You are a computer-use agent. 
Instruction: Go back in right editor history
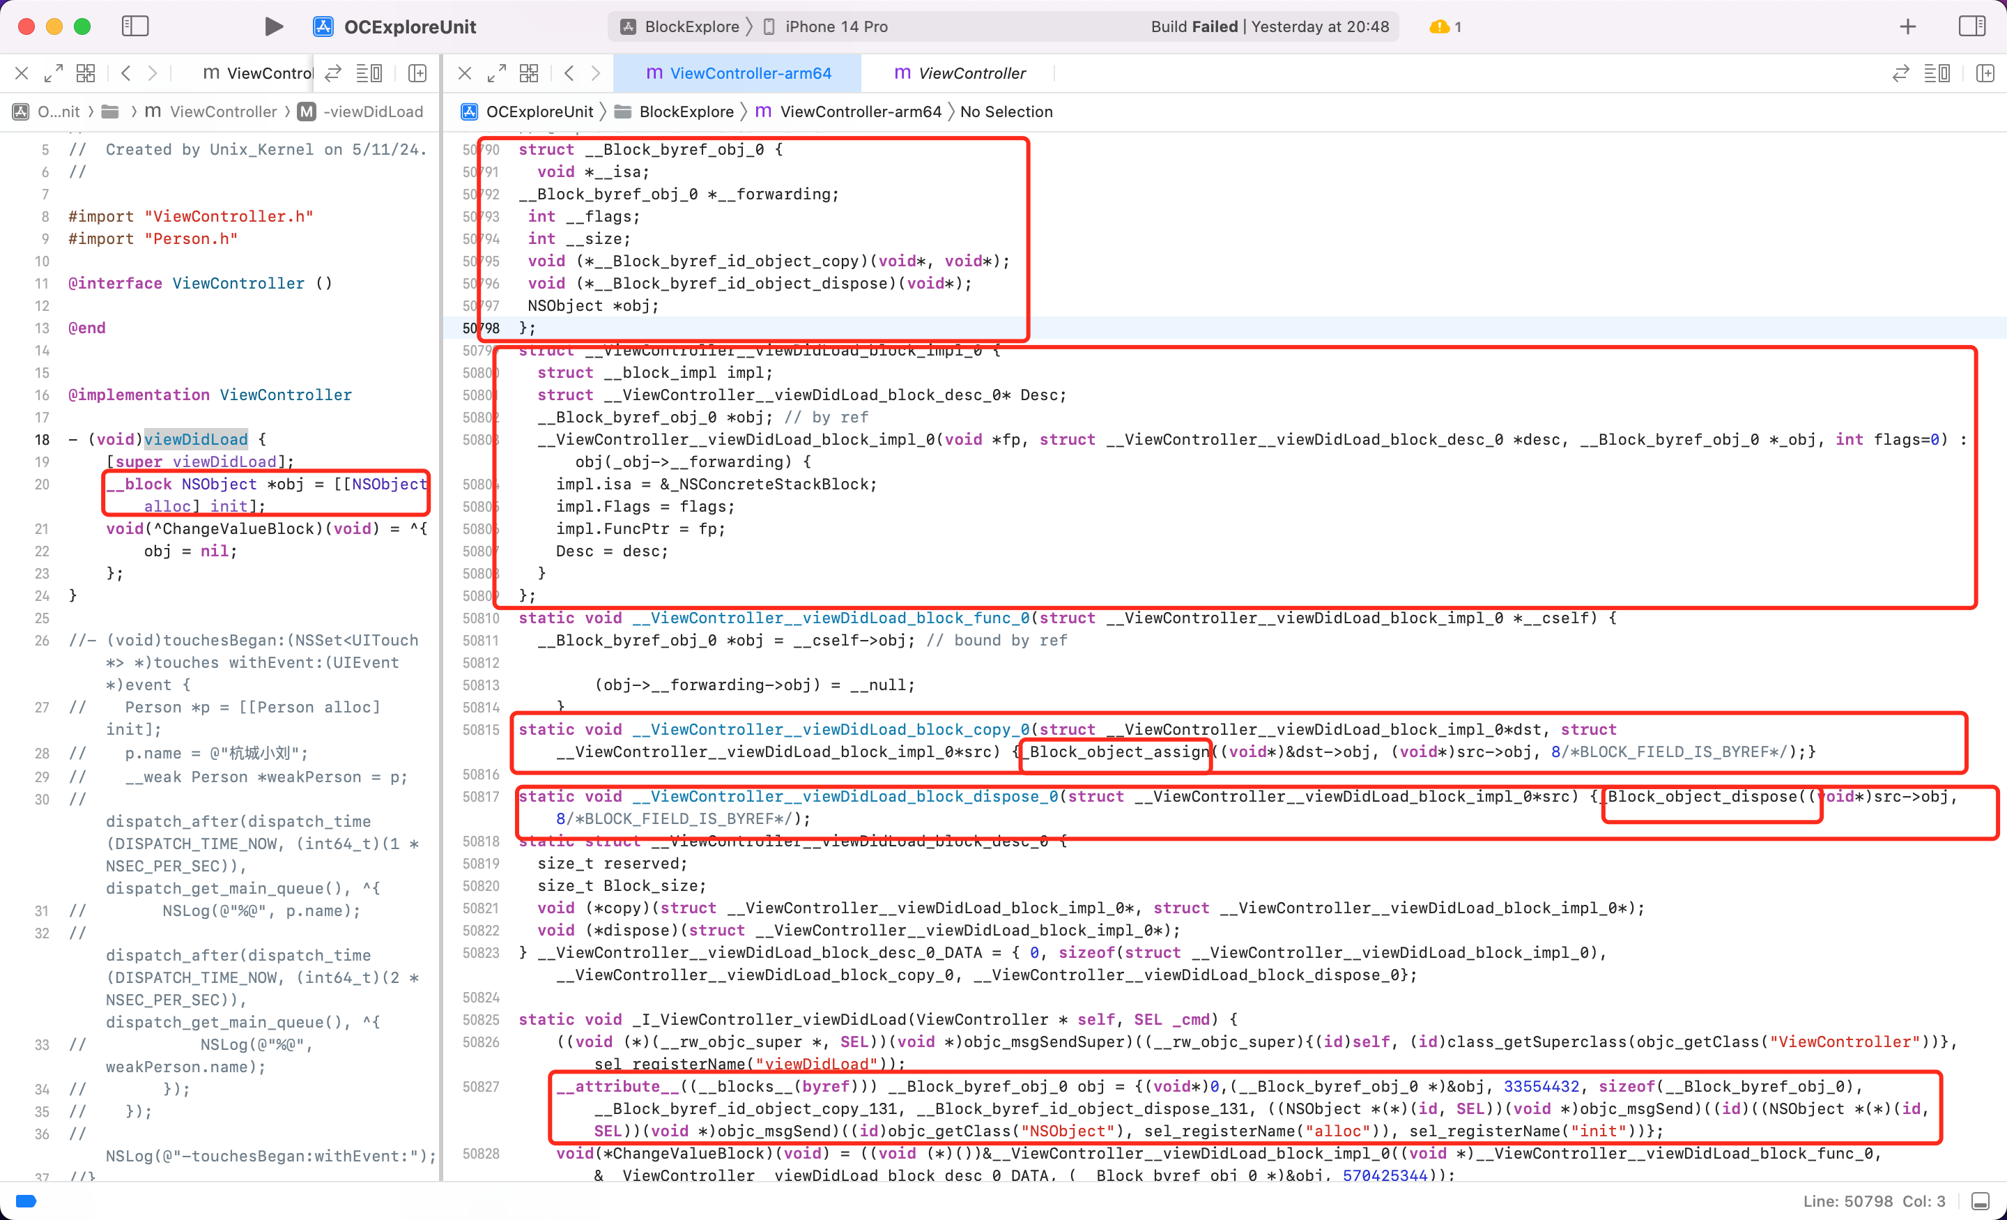[569, 73]
